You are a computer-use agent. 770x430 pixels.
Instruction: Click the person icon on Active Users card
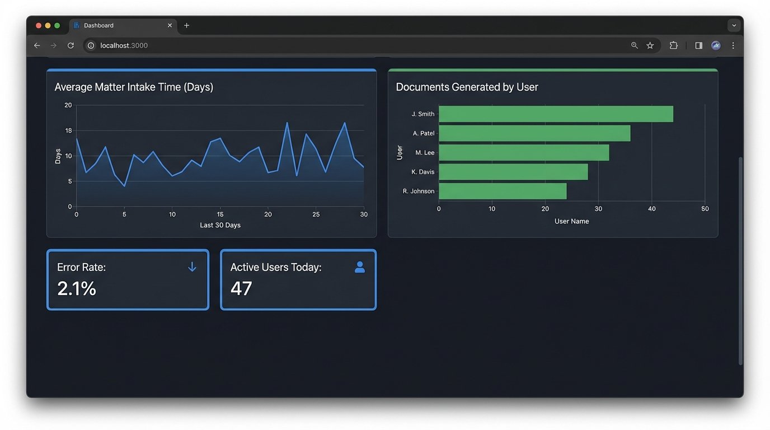[360, 267]
